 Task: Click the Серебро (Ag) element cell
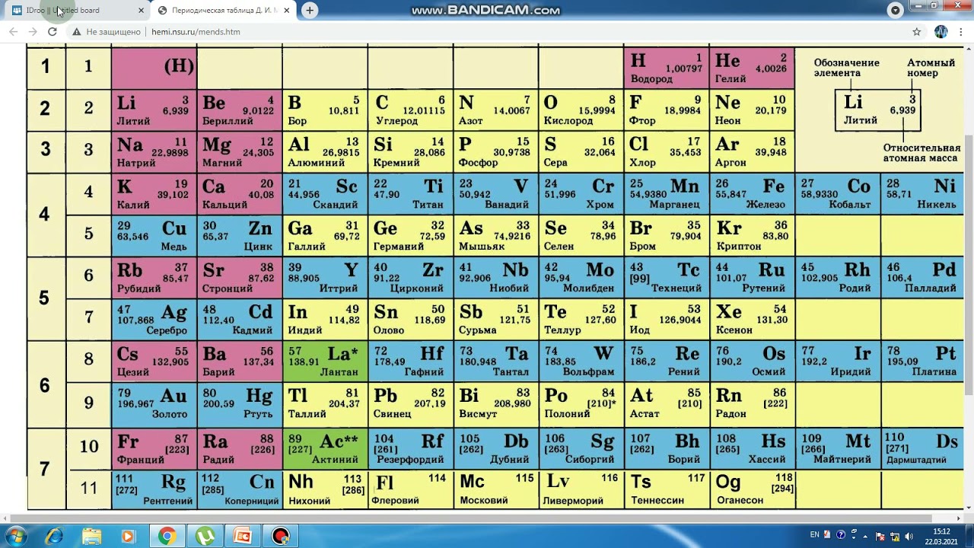point(154,320)
